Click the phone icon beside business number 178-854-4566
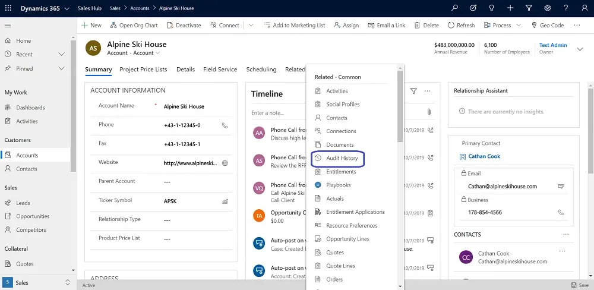 [x=561, y=212]
